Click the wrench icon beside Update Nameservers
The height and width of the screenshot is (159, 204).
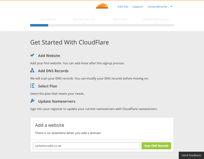32,101
